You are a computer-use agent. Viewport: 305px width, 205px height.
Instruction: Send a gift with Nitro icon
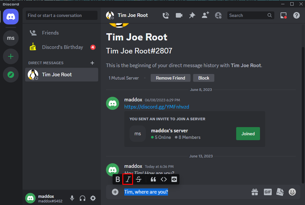tap(255, 192)
